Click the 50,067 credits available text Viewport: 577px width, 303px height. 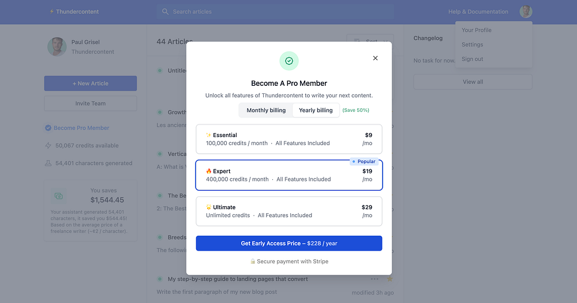tap(87, 145)
